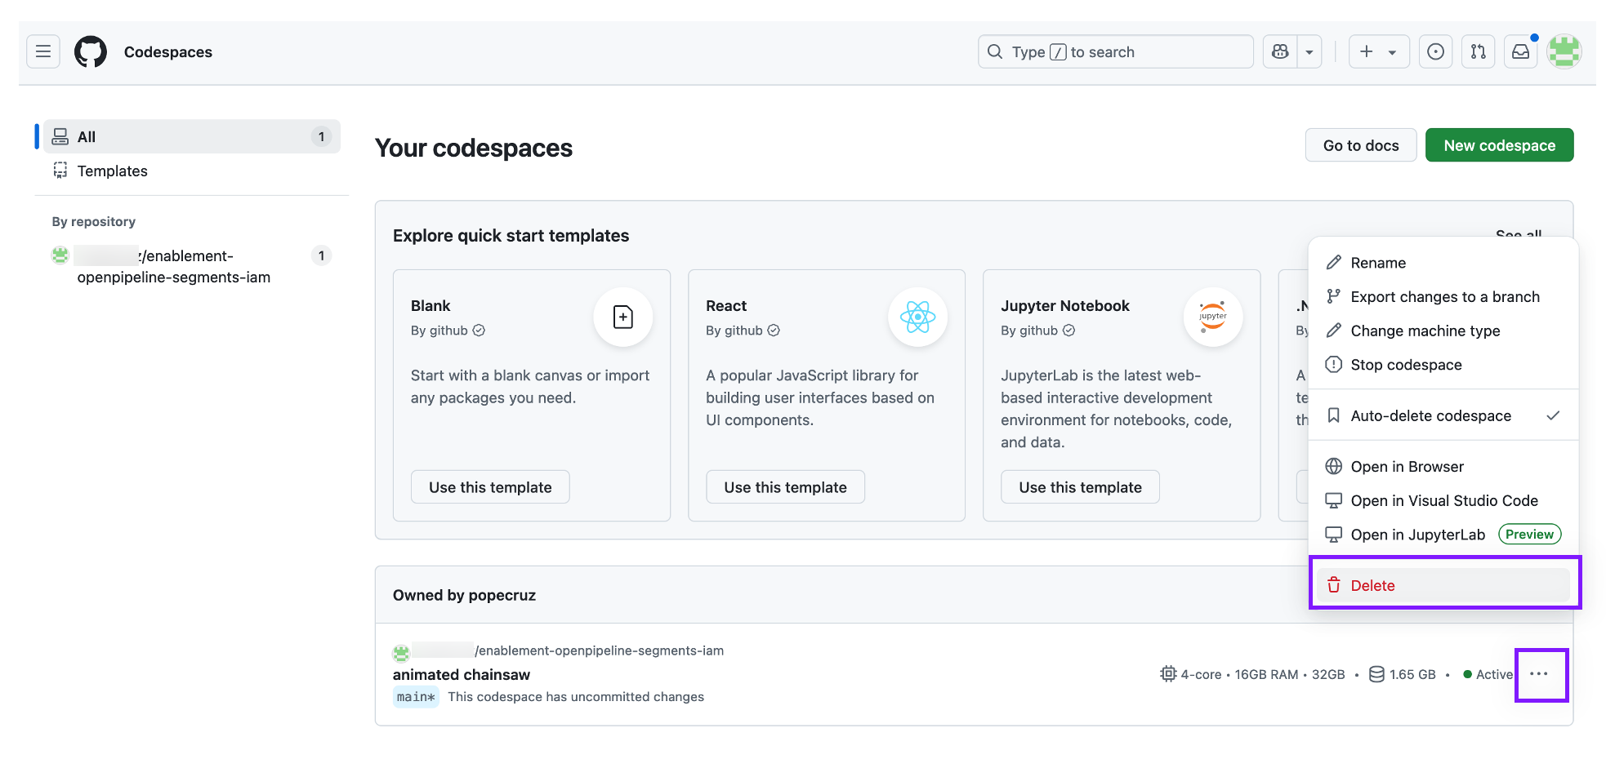This screenshot has width=1606, height=759.
Task: Click the Codespaces header title
Action: pyautogui.click(x=168, y=51)
